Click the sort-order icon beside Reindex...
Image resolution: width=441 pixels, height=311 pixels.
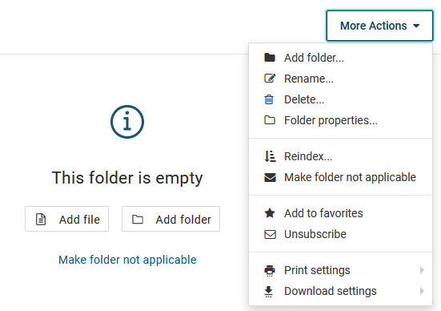pos(270,156)
